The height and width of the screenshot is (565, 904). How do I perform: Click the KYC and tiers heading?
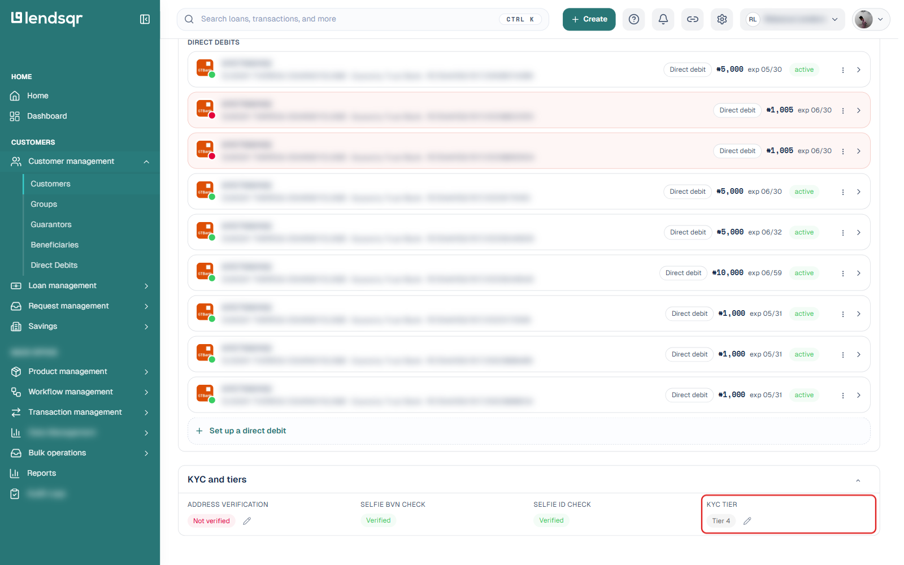(x=217, y=480)
